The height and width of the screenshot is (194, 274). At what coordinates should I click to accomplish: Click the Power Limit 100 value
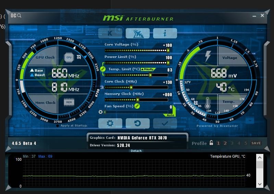(169, 58)
